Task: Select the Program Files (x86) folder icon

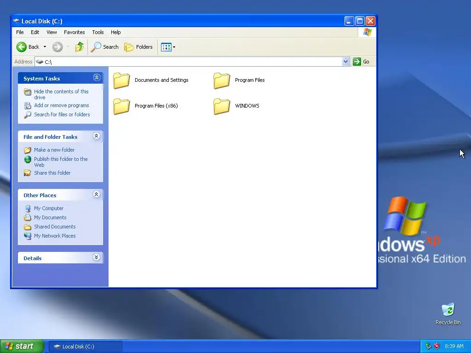Action: tap(121, 106)
